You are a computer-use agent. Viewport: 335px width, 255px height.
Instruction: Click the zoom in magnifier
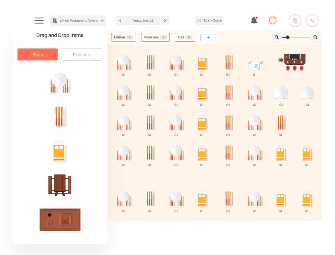click(x=315, y=37)
